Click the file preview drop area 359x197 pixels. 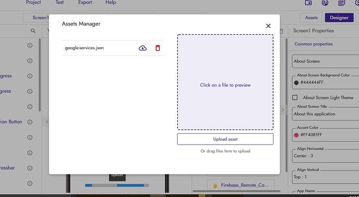point(225,82)
